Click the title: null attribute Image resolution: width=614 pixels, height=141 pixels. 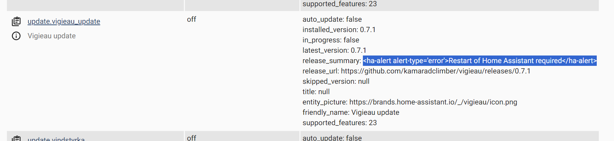tap(316, 92)
